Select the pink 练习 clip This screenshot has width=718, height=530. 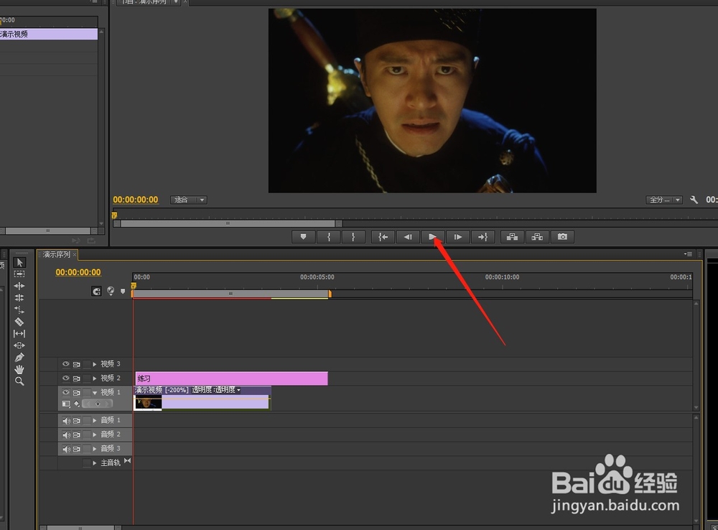tap(232, 378)
